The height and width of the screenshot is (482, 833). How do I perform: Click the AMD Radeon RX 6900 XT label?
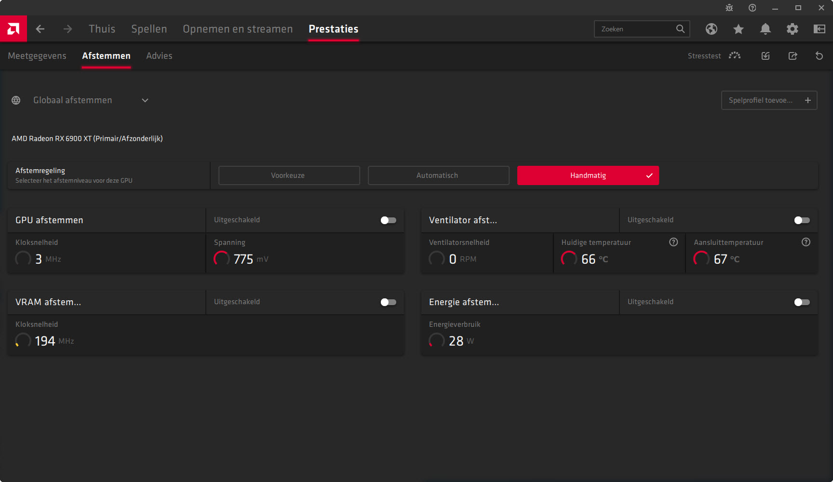click(x=87, y=139)
